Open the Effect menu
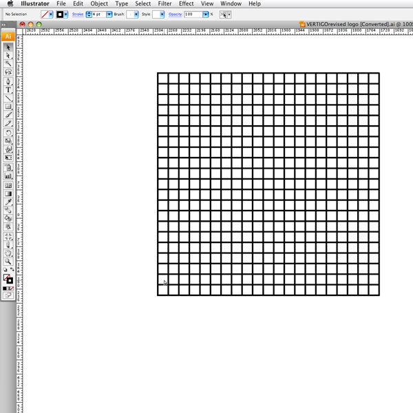The height and width of the screenshot is (413, 413). pyautogui.click(x=186, y=4)
